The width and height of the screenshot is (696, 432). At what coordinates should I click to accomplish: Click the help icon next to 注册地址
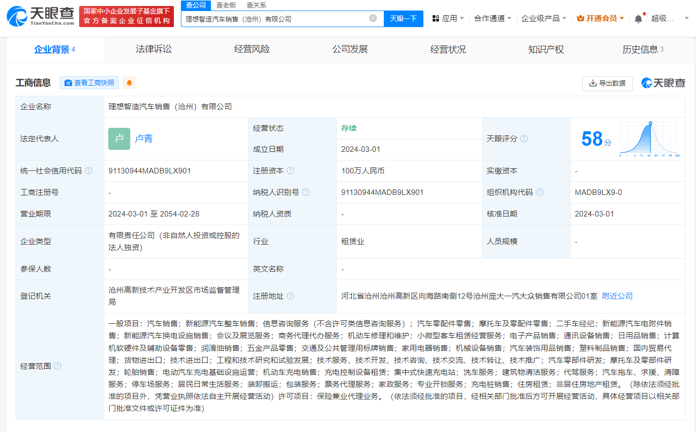[290, 296]
